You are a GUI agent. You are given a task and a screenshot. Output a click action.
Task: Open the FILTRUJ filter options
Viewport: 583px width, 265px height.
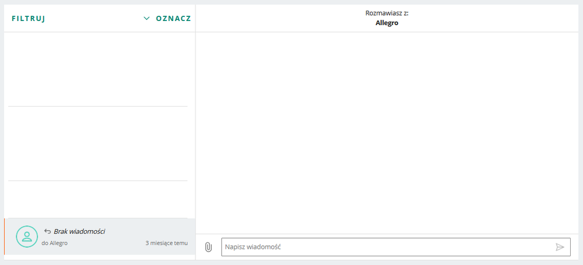29,19
